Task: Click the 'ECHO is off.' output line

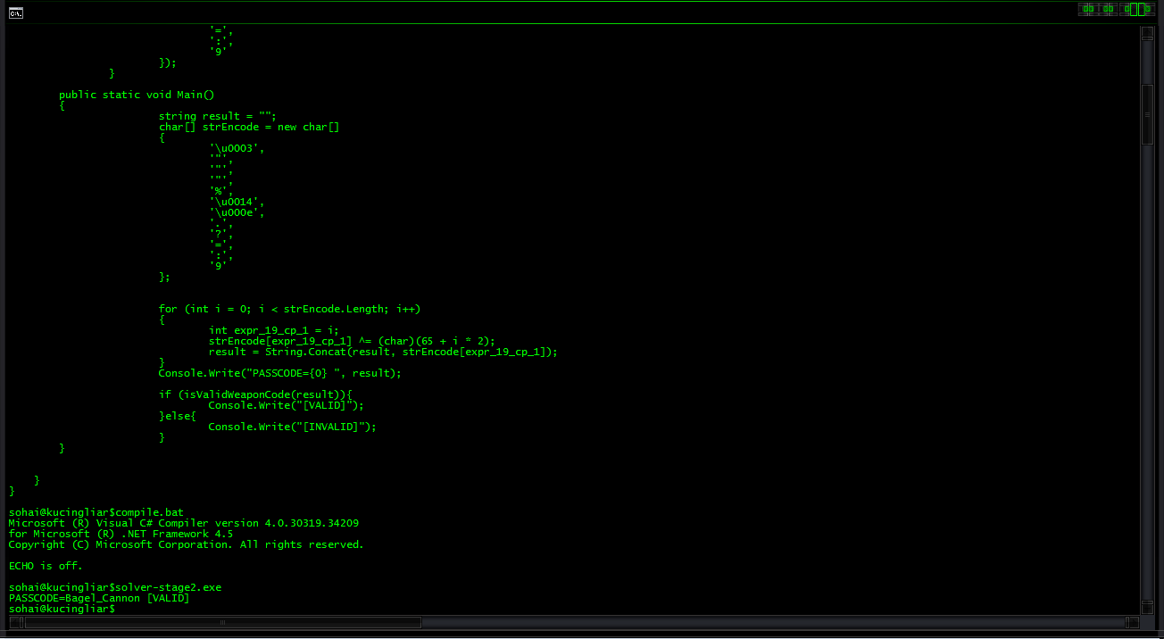Action: coord(46,566)
